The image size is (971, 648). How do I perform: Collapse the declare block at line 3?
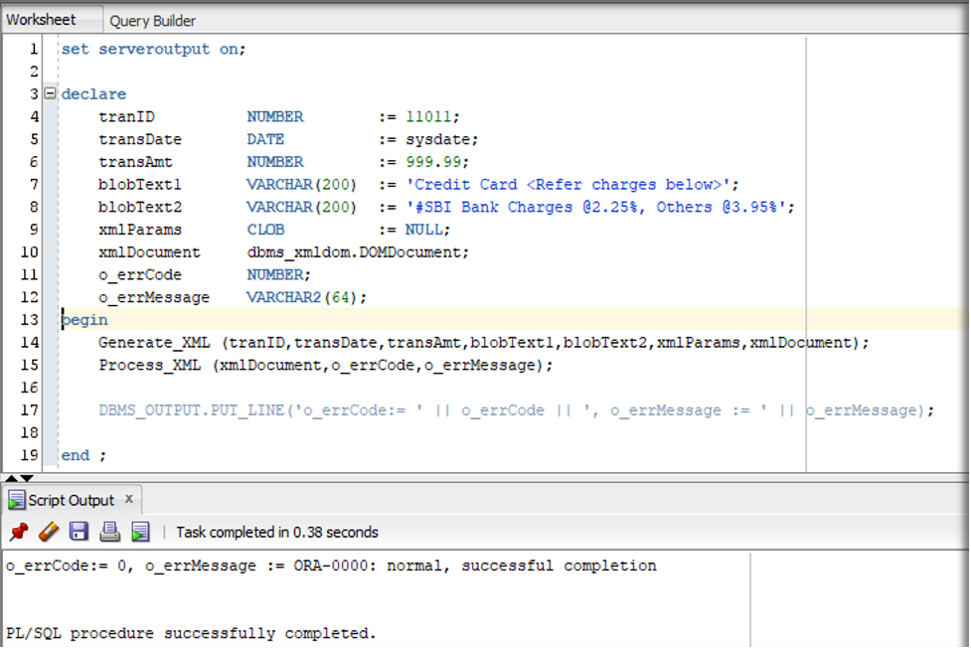50,93
